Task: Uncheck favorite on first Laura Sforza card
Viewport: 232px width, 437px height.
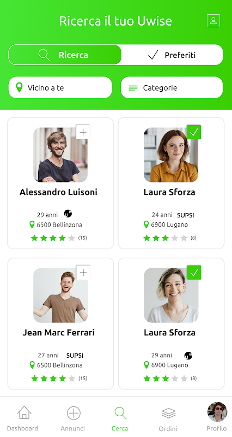Action: tap(194, 132)
